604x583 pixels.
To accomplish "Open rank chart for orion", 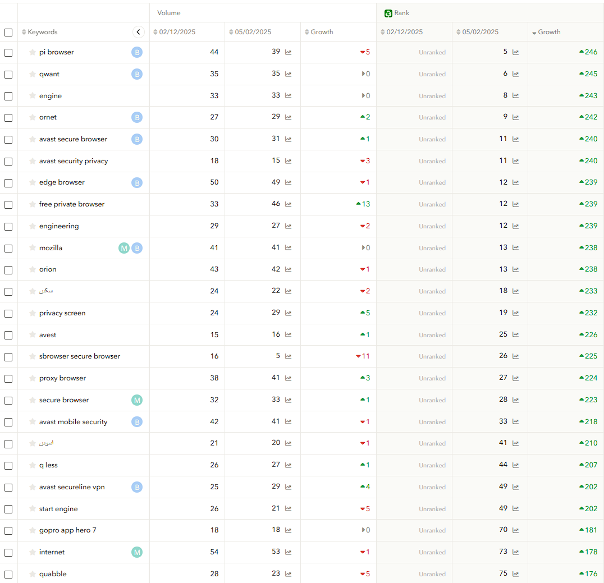I will (x=515, y=269).
